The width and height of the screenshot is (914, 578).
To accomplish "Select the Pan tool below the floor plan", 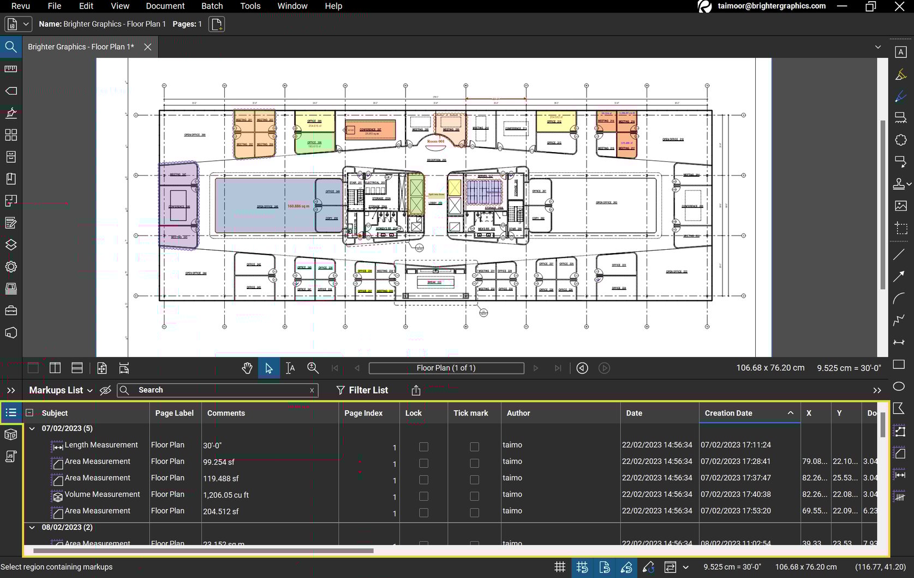I will point(247,368).
